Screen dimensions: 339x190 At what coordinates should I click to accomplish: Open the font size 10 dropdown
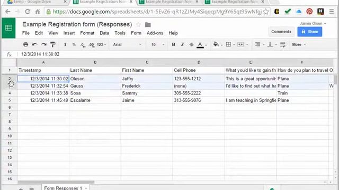tap(158, 44)
